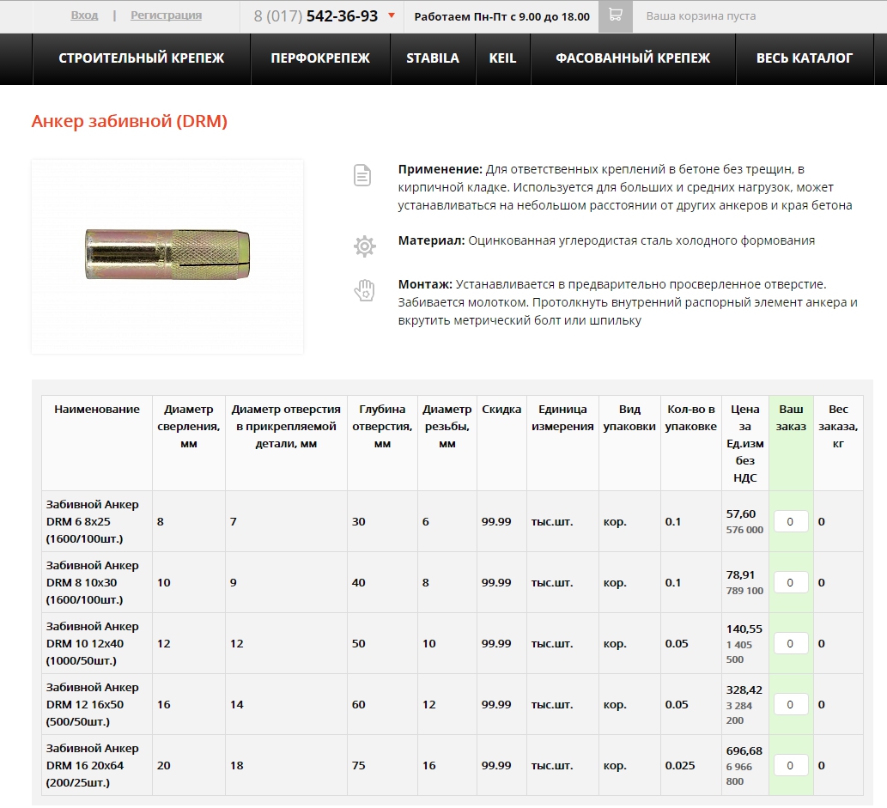Open the ВЕСЬ КАТАЛОГ menu
This screenshot has height=808, width=887.
[x=805, y=58]
